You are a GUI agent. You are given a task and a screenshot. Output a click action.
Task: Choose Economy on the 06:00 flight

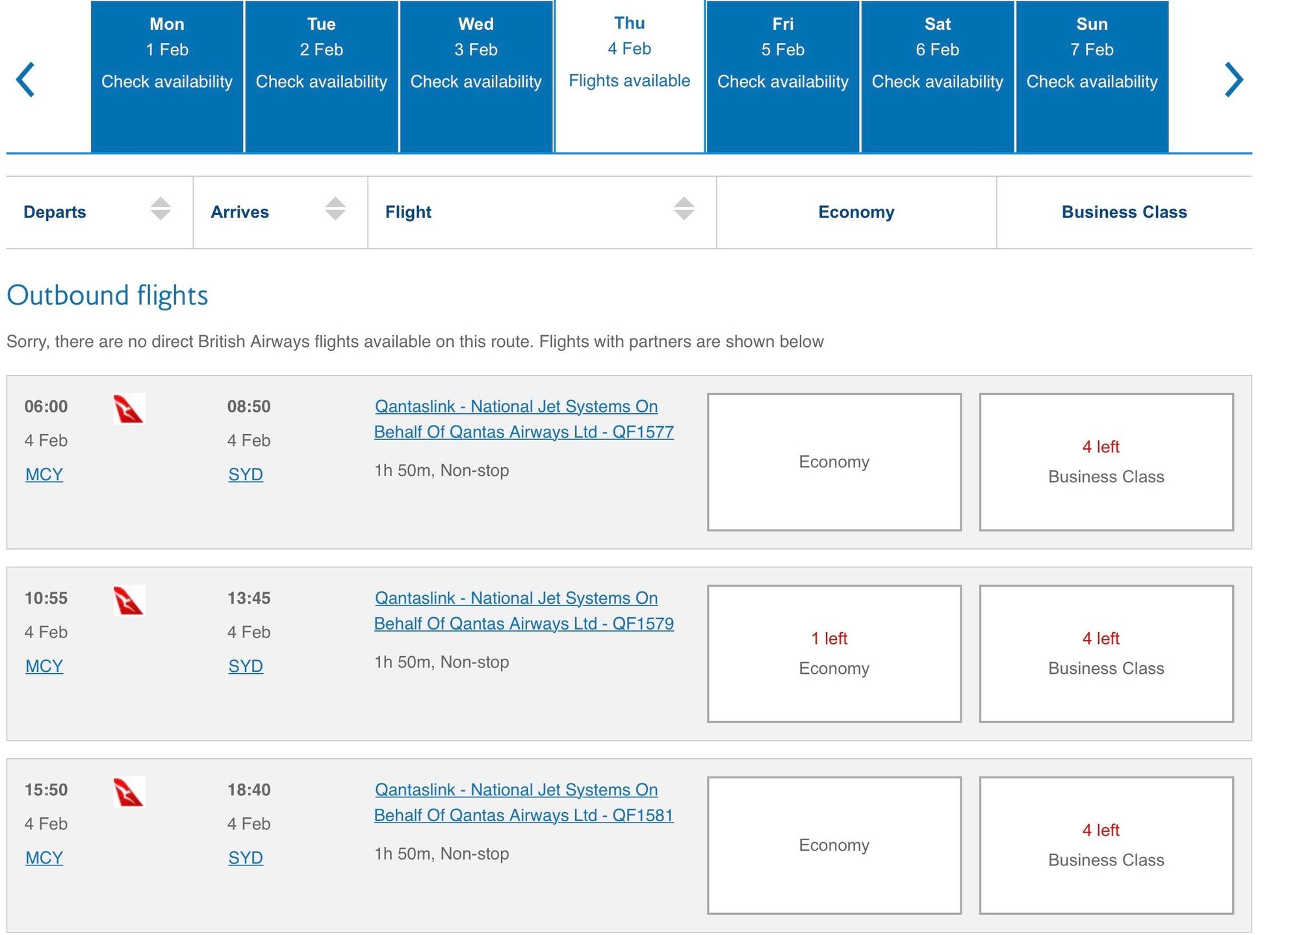point(834,462)
